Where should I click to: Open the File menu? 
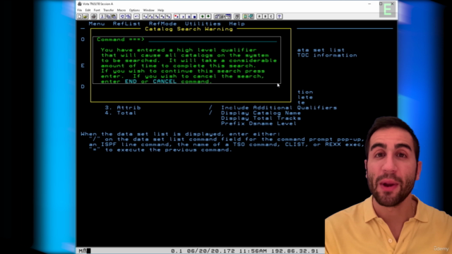click(80, 10)
